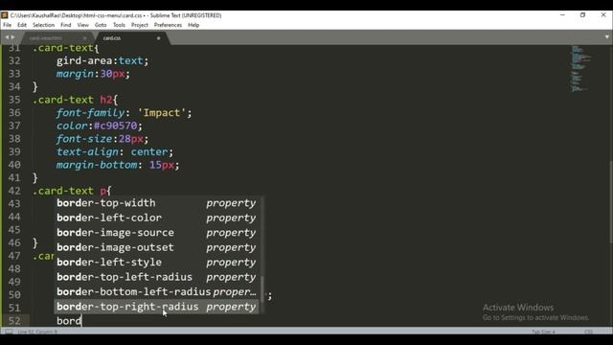Insert highlighted border-top-right-radius completion

click(156, 307)
